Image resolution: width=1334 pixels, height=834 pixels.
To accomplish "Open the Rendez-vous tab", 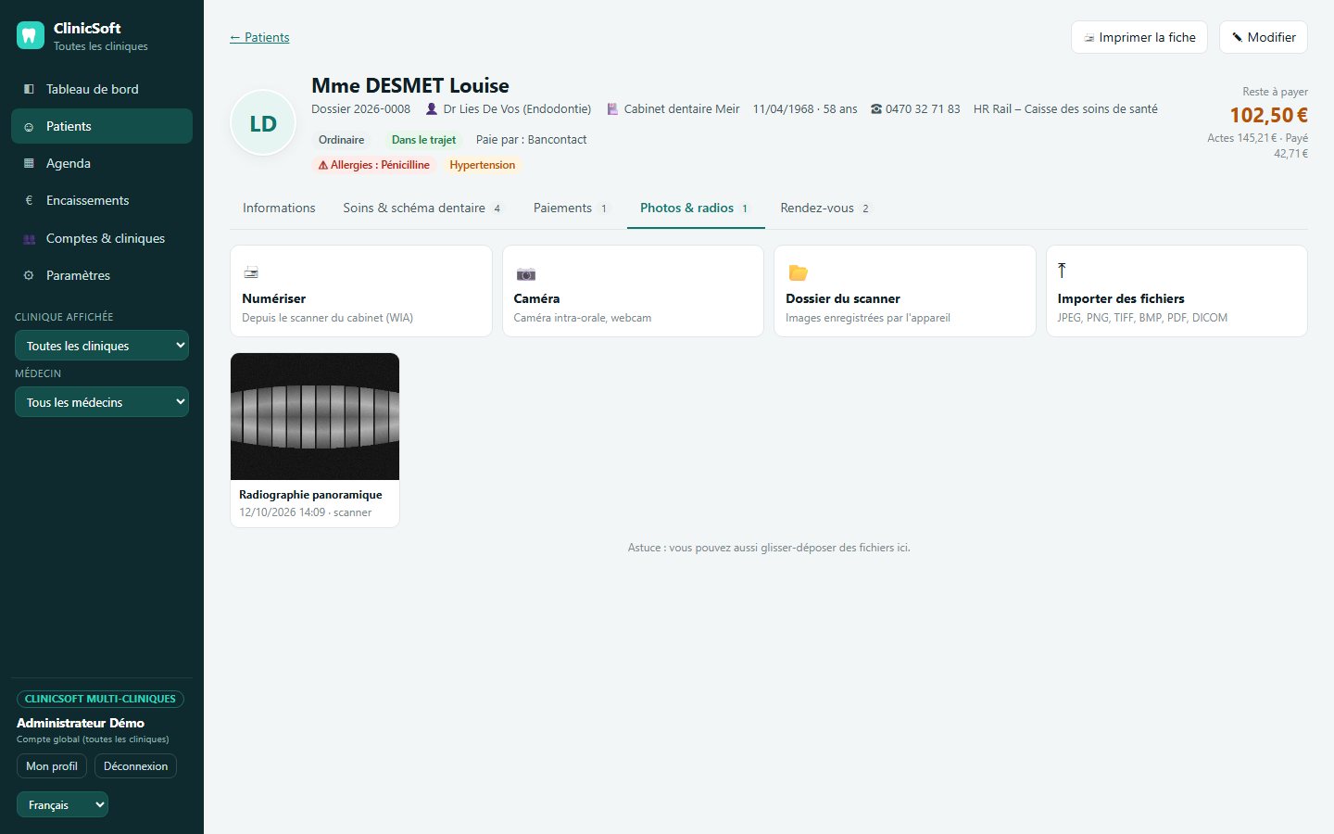I will [x=825, y=208].
